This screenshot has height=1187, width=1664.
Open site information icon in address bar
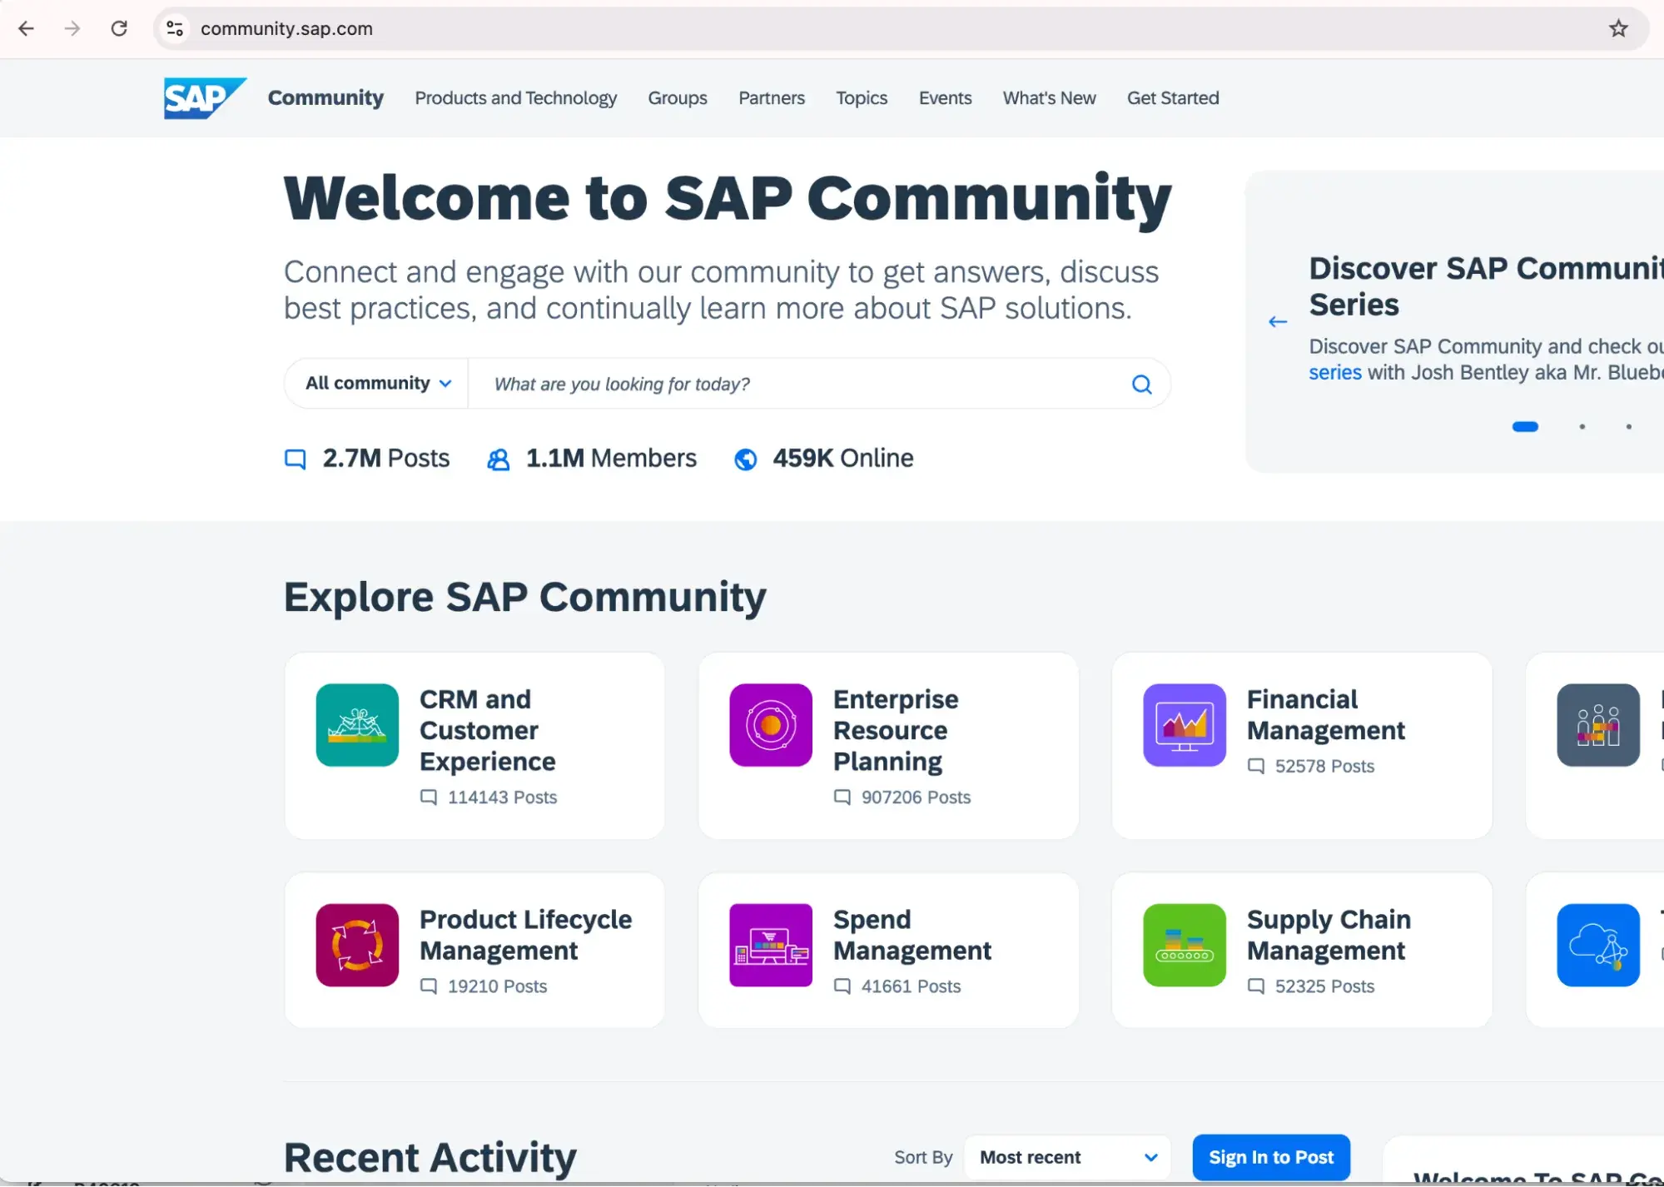175,28
